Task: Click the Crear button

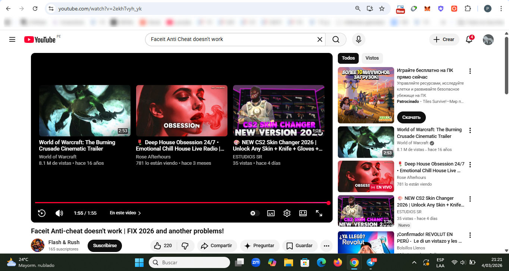Action: tap(444, 40)
